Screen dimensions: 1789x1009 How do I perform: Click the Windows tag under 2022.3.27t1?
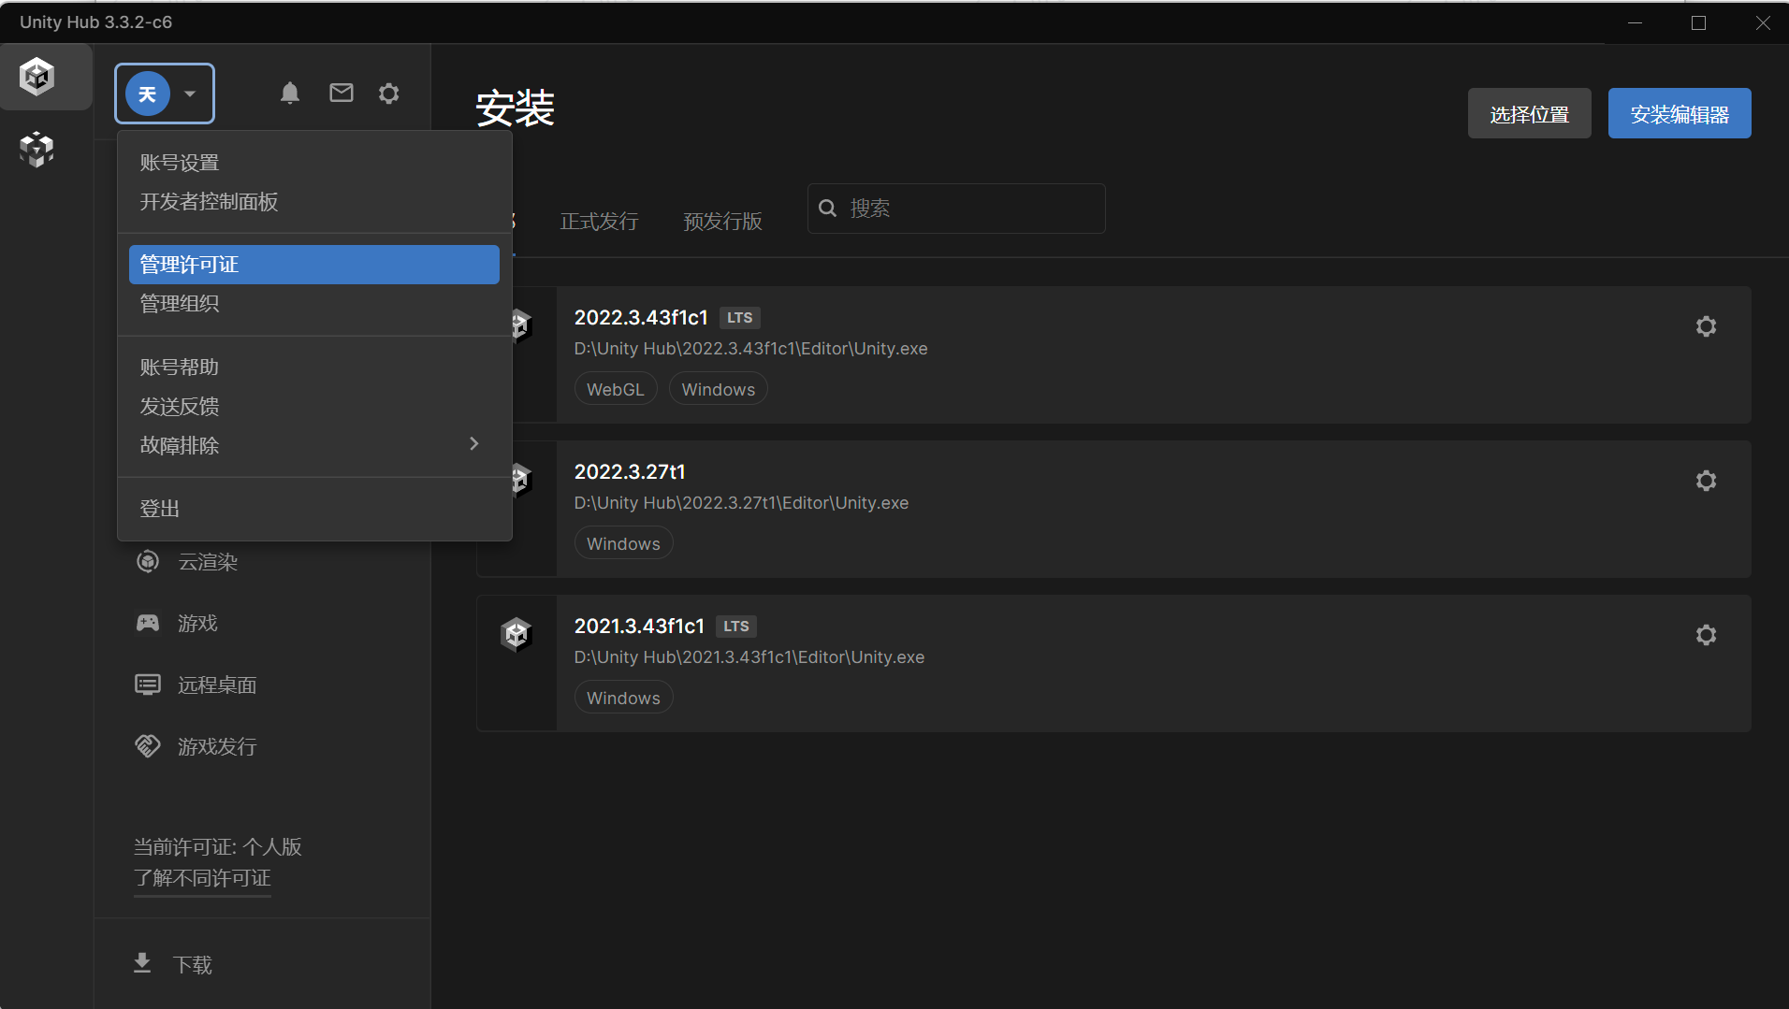[623, 543]
